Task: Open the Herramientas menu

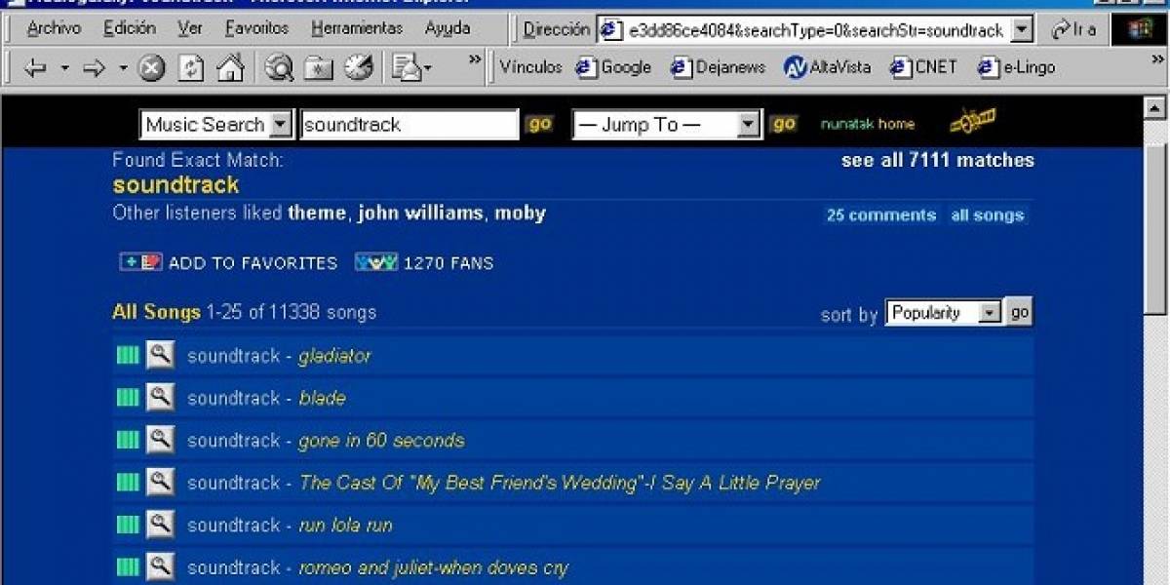Action: (x=357, y=28)
